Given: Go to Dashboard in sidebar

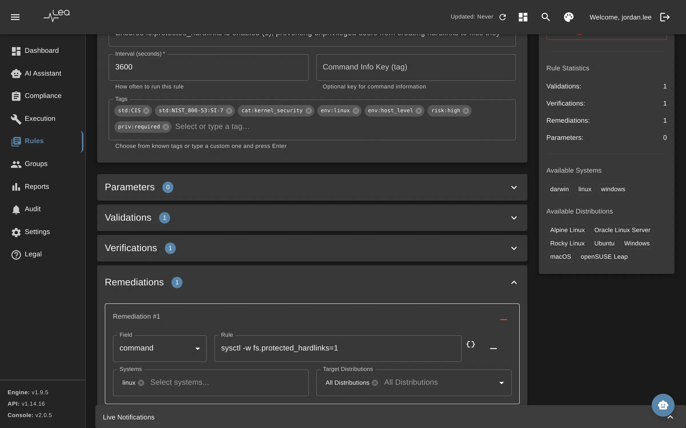Looking at the screenshot, I should pyautogui.click(x=42, y=51).
